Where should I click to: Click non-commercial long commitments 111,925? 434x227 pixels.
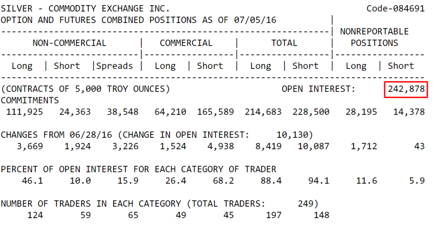(x=25, y=112)
